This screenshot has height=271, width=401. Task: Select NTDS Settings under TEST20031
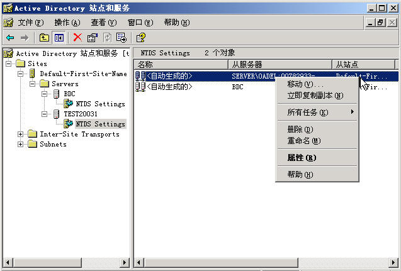click(100, 124)
